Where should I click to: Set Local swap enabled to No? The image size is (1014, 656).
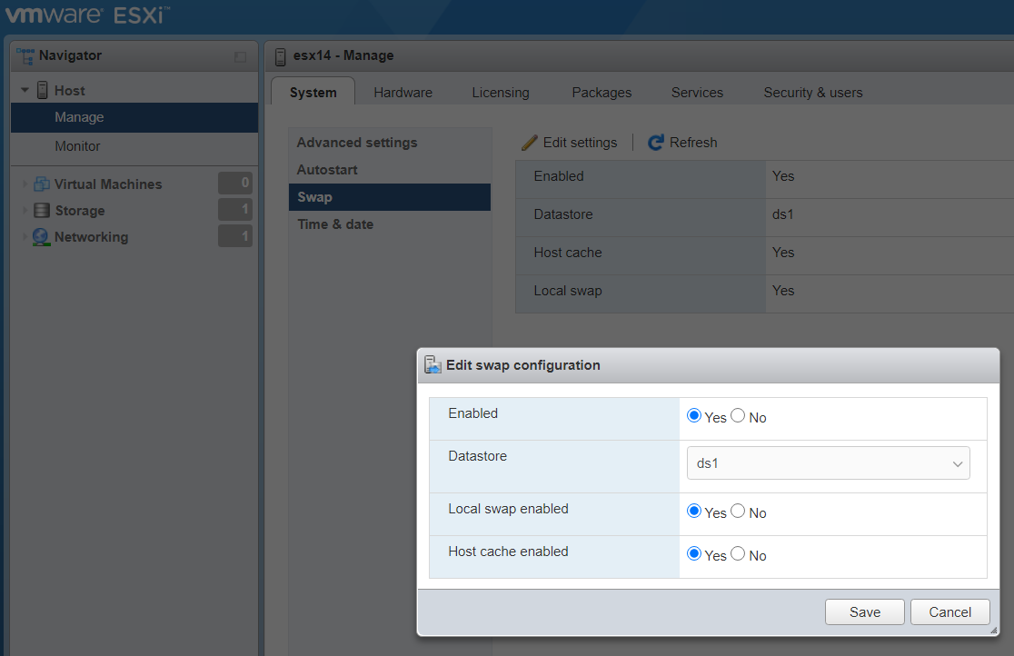pos(738,512)
